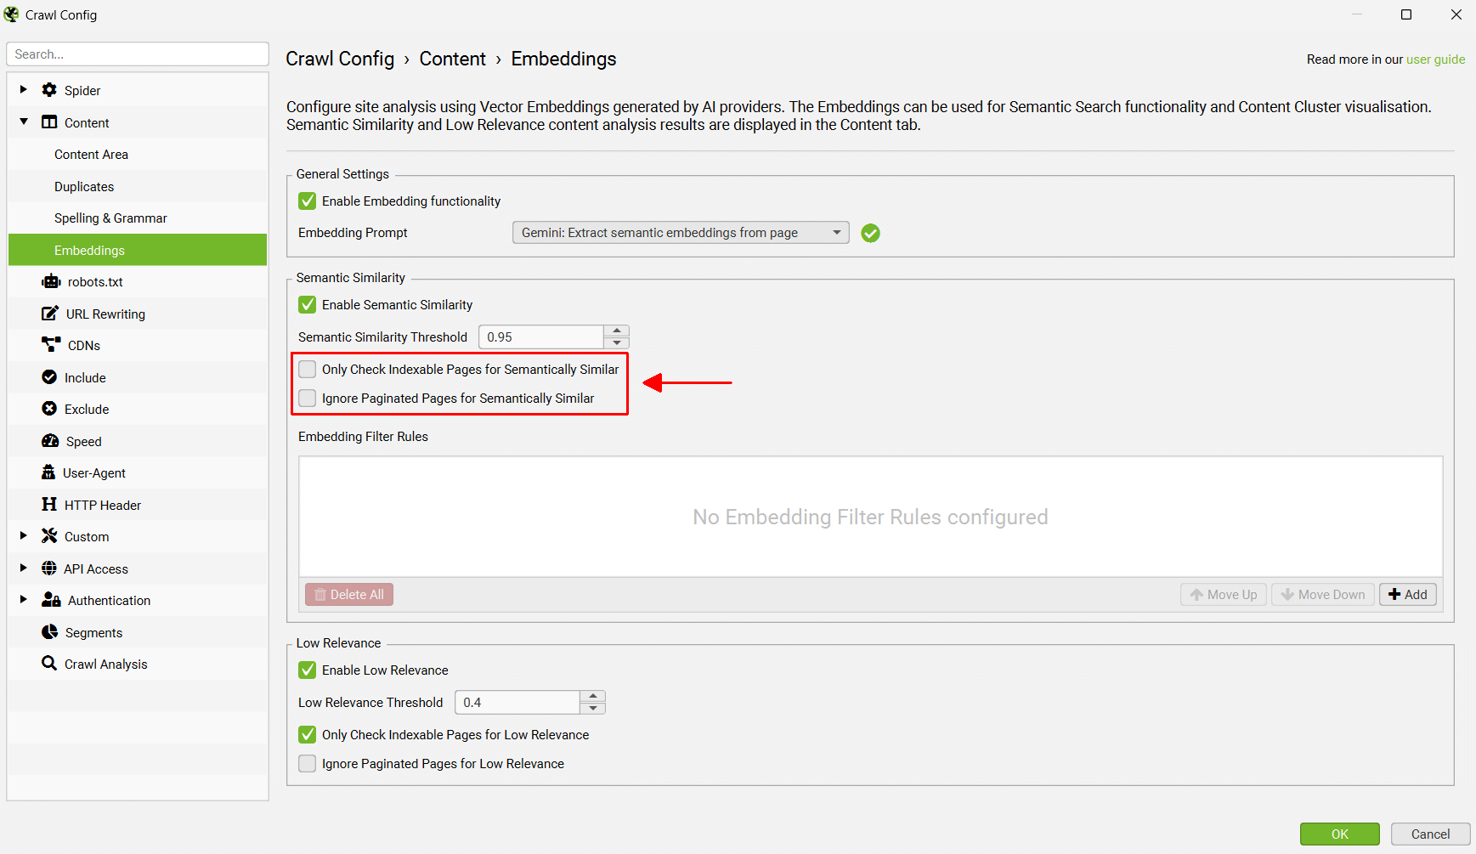The image size is (1476, 854).
Task: Open the Embedding Prompt dropdown
Action: pos(837,232)
